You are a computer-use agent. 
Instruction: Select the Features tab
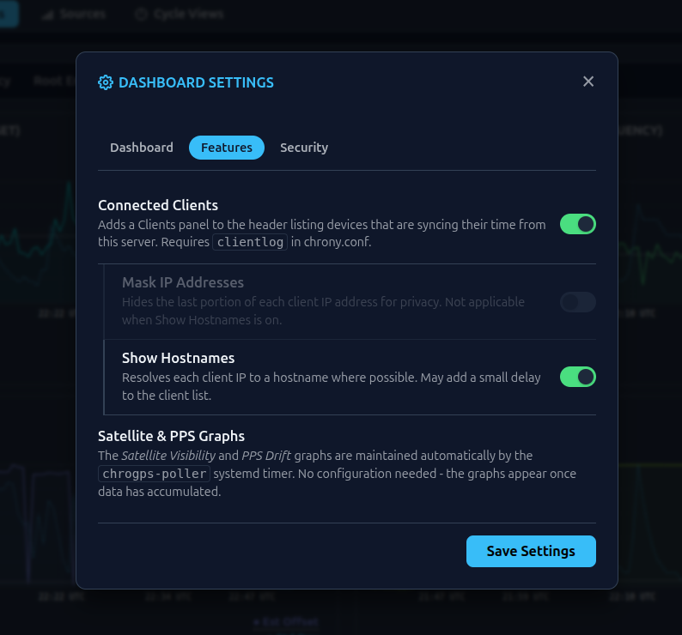click(x=227, y=148)
